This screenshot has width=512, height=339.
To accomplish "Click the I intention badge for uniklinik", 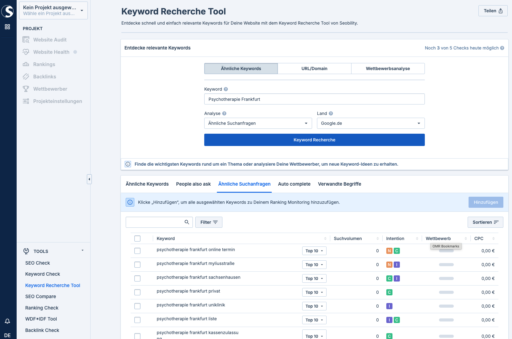I will [389, 306].
